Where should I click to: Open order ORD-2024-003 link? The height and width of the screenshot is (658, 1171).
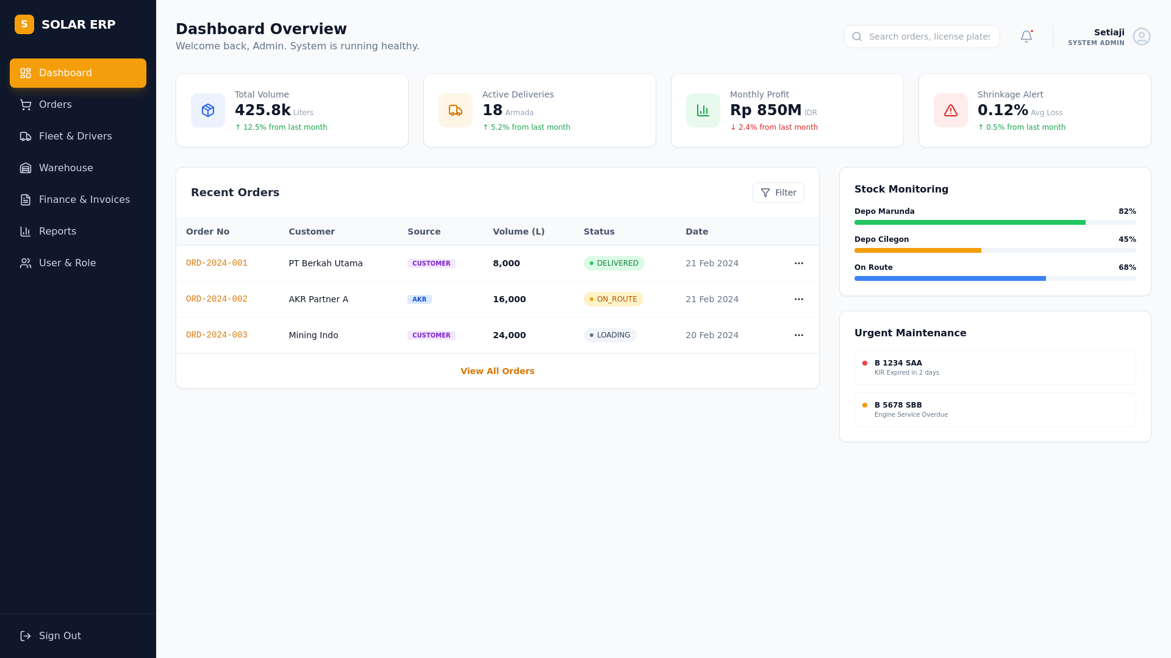tap(217, 335)
